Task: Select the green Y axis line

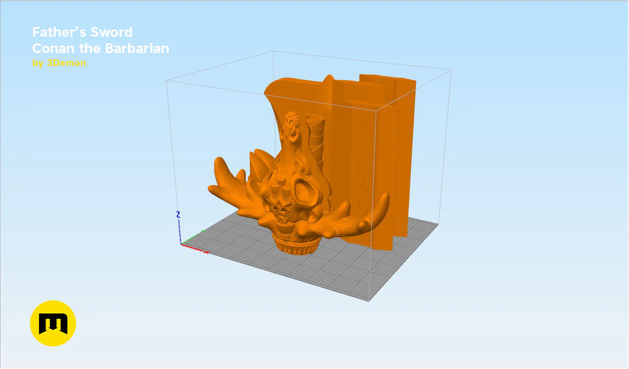Action: coord(192,238)
